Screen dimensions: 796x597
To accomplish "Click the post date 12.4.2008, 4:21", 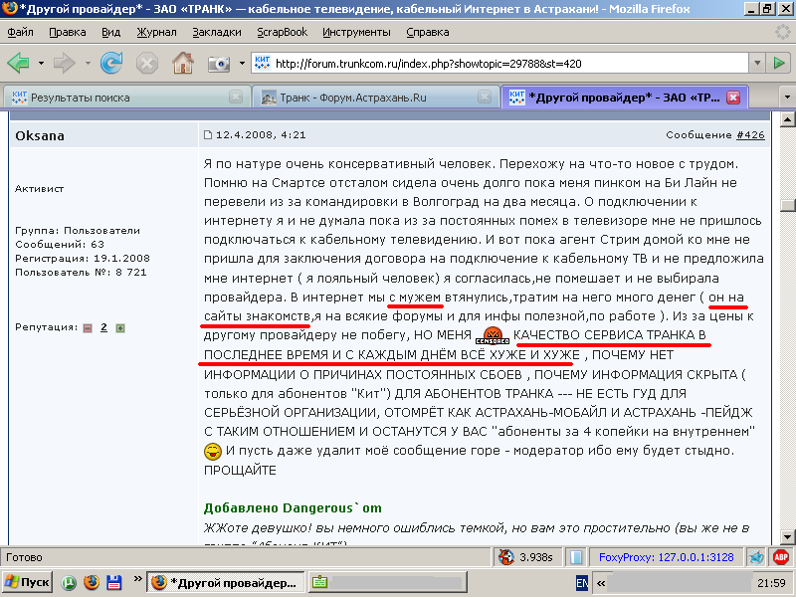I will pyautogui.click(x=261, y=135).
